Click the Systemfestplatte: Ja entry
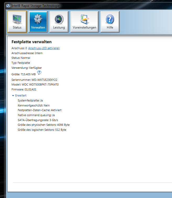The height and width of the screenshot is (198, 172). (30, 100)
